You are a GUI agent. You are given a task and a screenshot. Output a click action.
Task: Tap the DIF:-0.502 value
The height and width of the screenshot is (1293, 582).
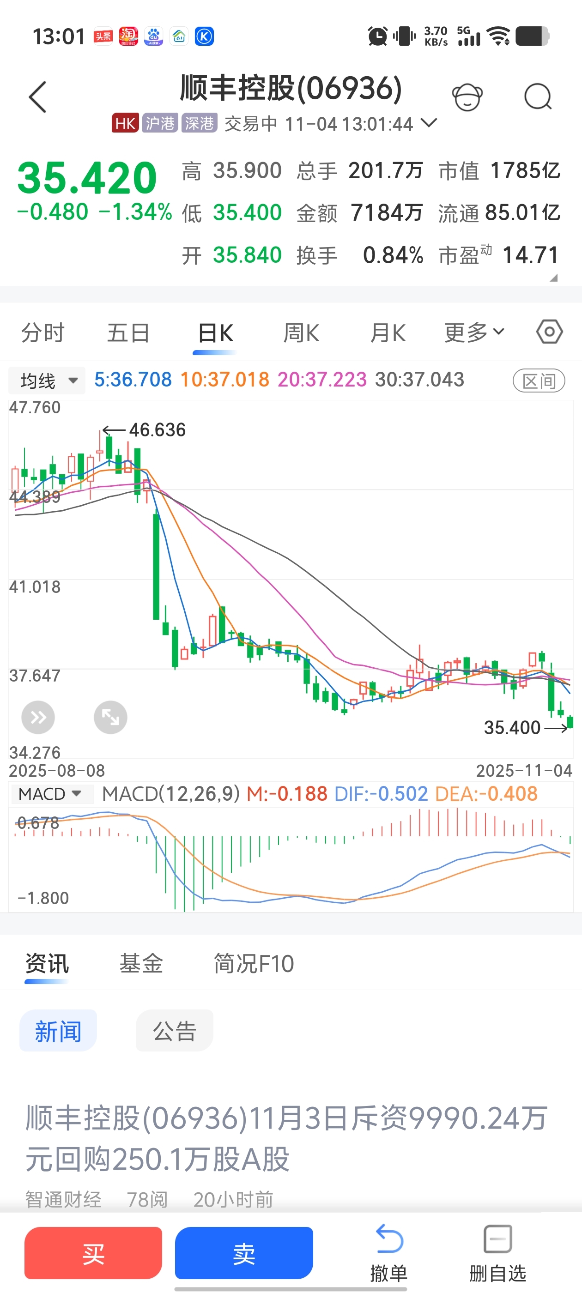point(381,793)
